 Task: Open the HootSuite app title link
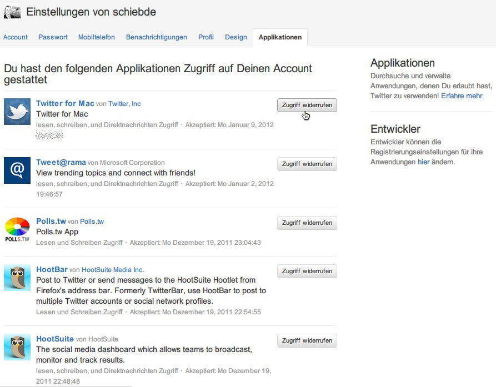coord(55,339)
